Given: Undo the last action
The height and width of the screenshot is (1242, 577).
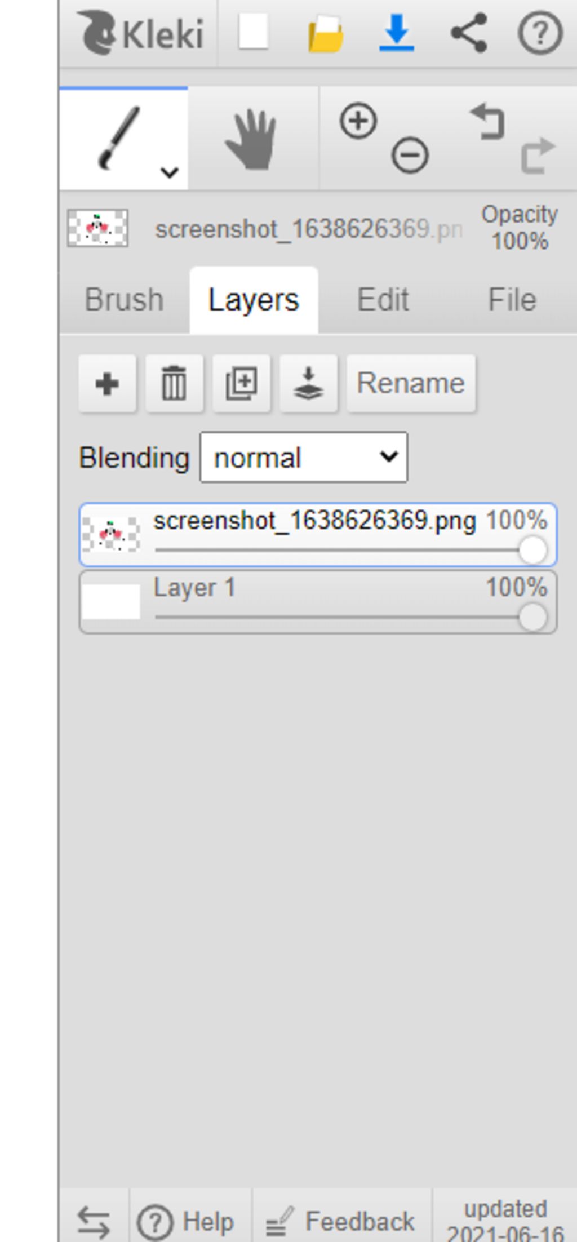Looking at the screenshot, I should tap(488, 121).
